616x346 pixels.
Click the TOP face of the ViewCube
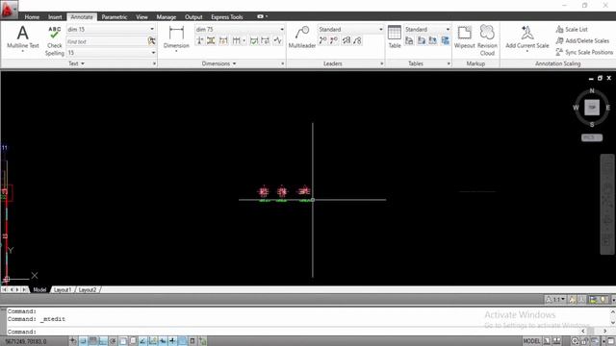click(592, 108)
